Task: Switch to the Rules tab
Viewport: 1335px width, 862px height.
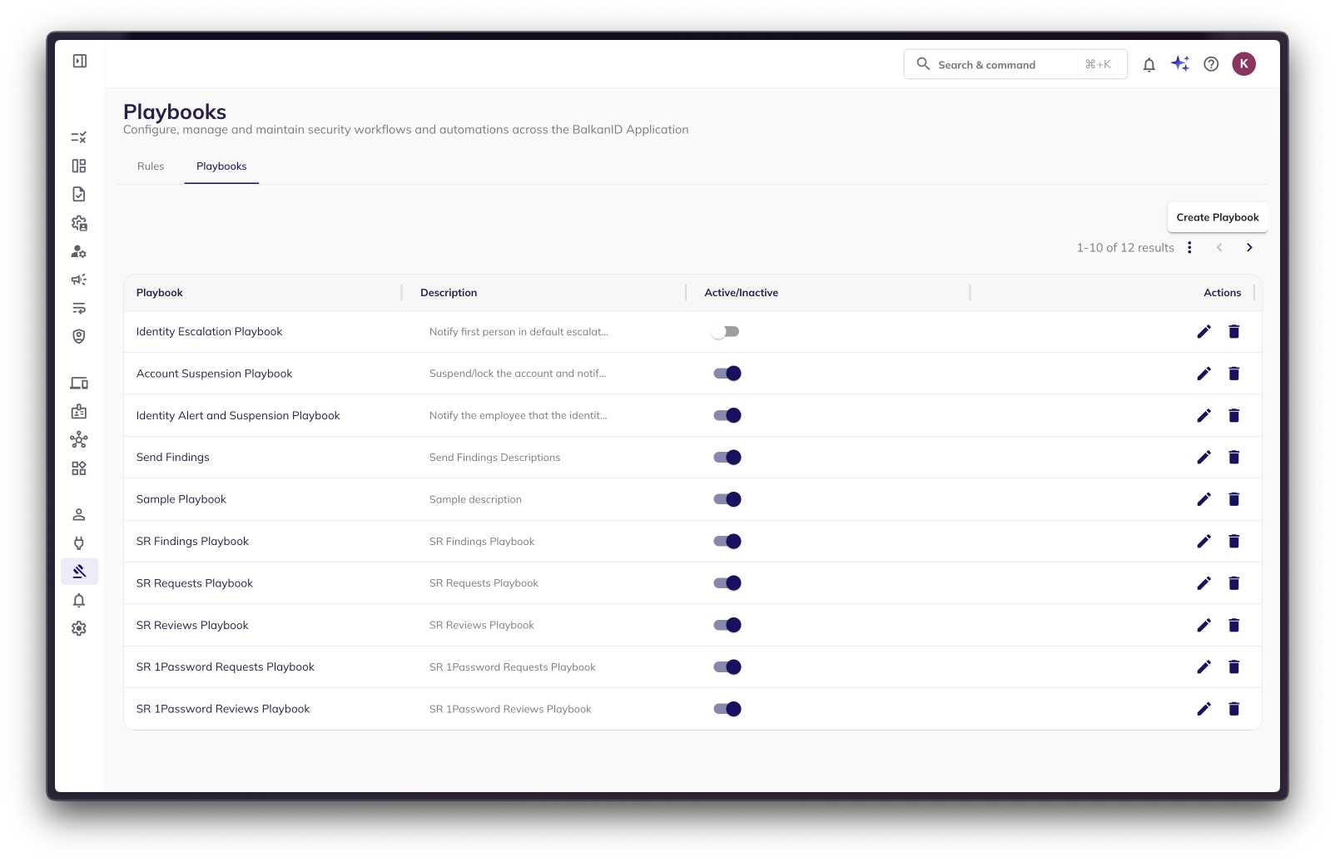Action: (151, 166)
